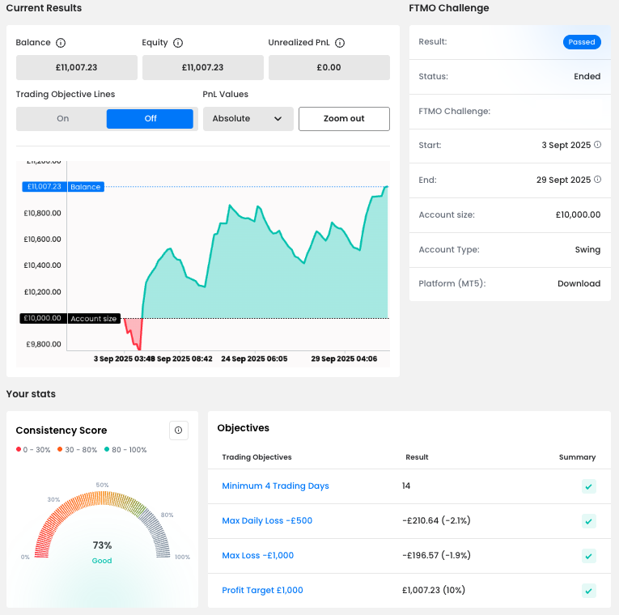Open the Consistency Score info button
Viewport: 619px width, 615px height.
pos(179,430)
